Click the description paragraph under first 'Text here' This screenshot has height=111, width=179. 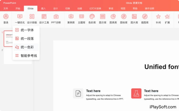click(x=105, y=97)
